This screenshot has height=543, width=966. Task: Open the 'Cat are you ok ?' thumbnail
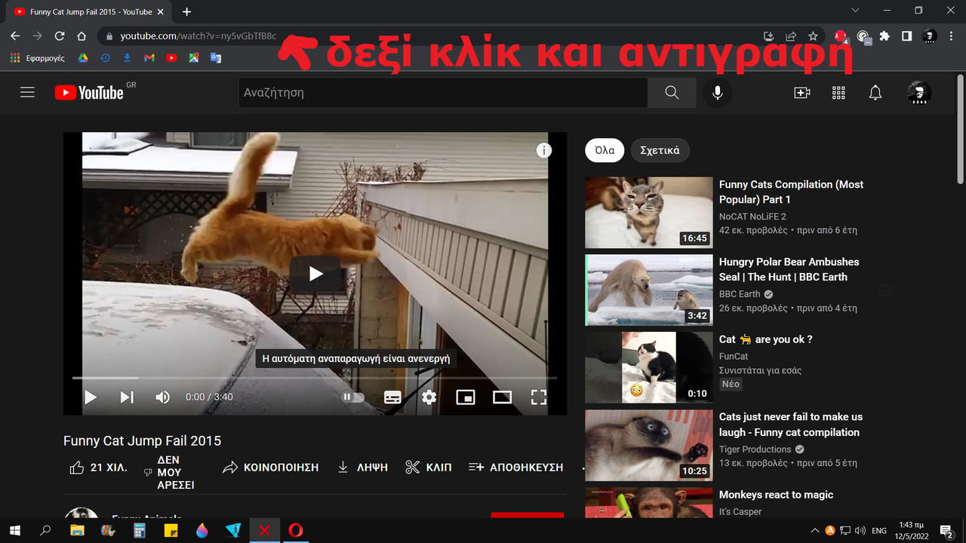coord(649,367)
